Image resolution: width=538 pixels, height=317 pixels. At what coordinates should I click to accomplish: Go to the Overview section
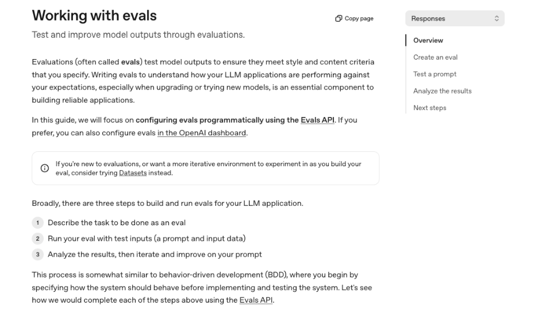tap(428, 41)
